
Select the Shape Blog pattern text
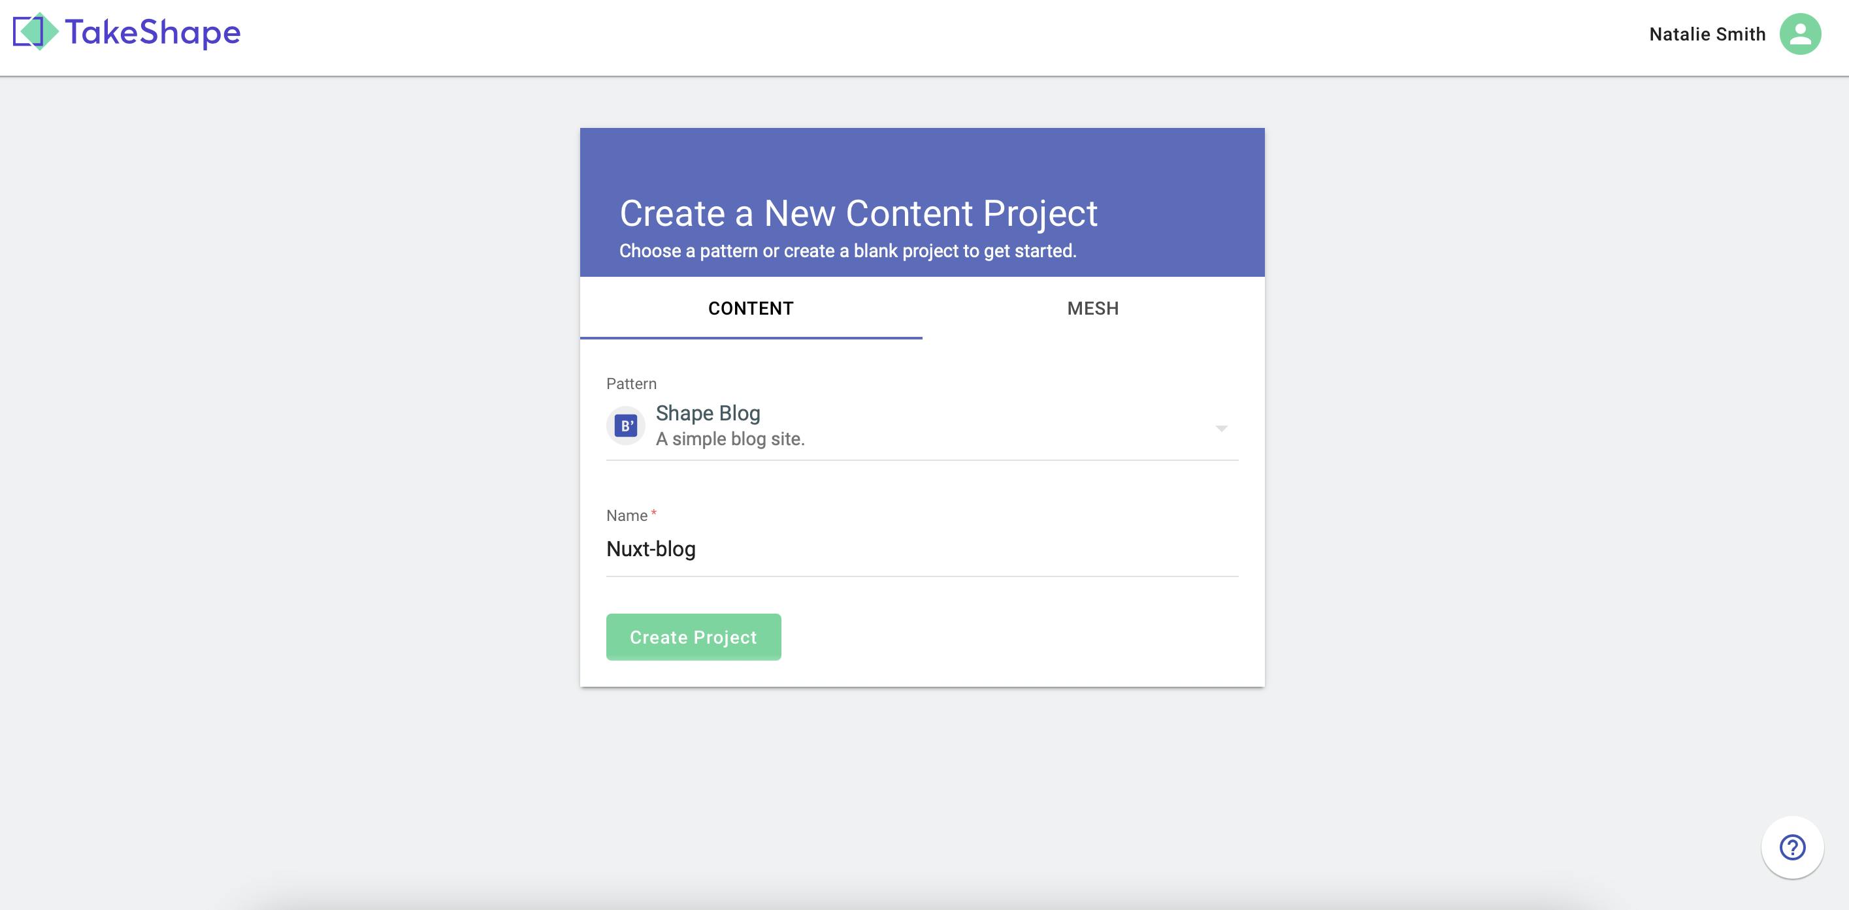(708, 413)
